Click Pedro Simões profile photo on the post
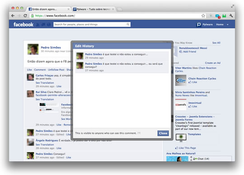Viewport: 244px width, 175px height. 33,49
